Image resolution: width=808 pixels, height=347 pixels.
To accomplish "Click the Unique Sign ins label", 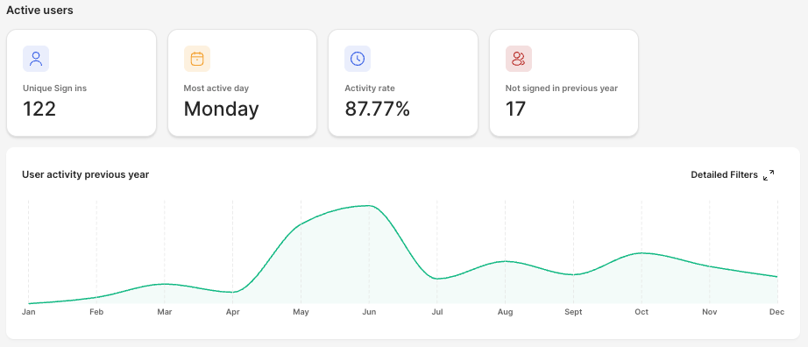I will (x=54, y=89).
